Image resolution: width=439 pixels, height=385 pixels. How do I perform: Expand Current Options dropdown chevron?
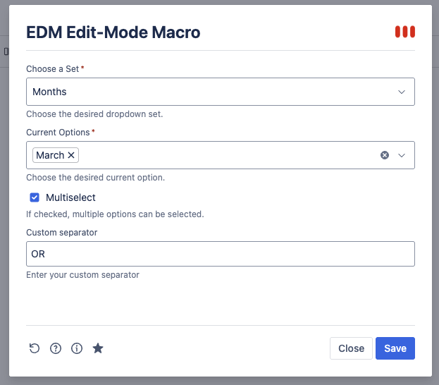pos(402,155)
